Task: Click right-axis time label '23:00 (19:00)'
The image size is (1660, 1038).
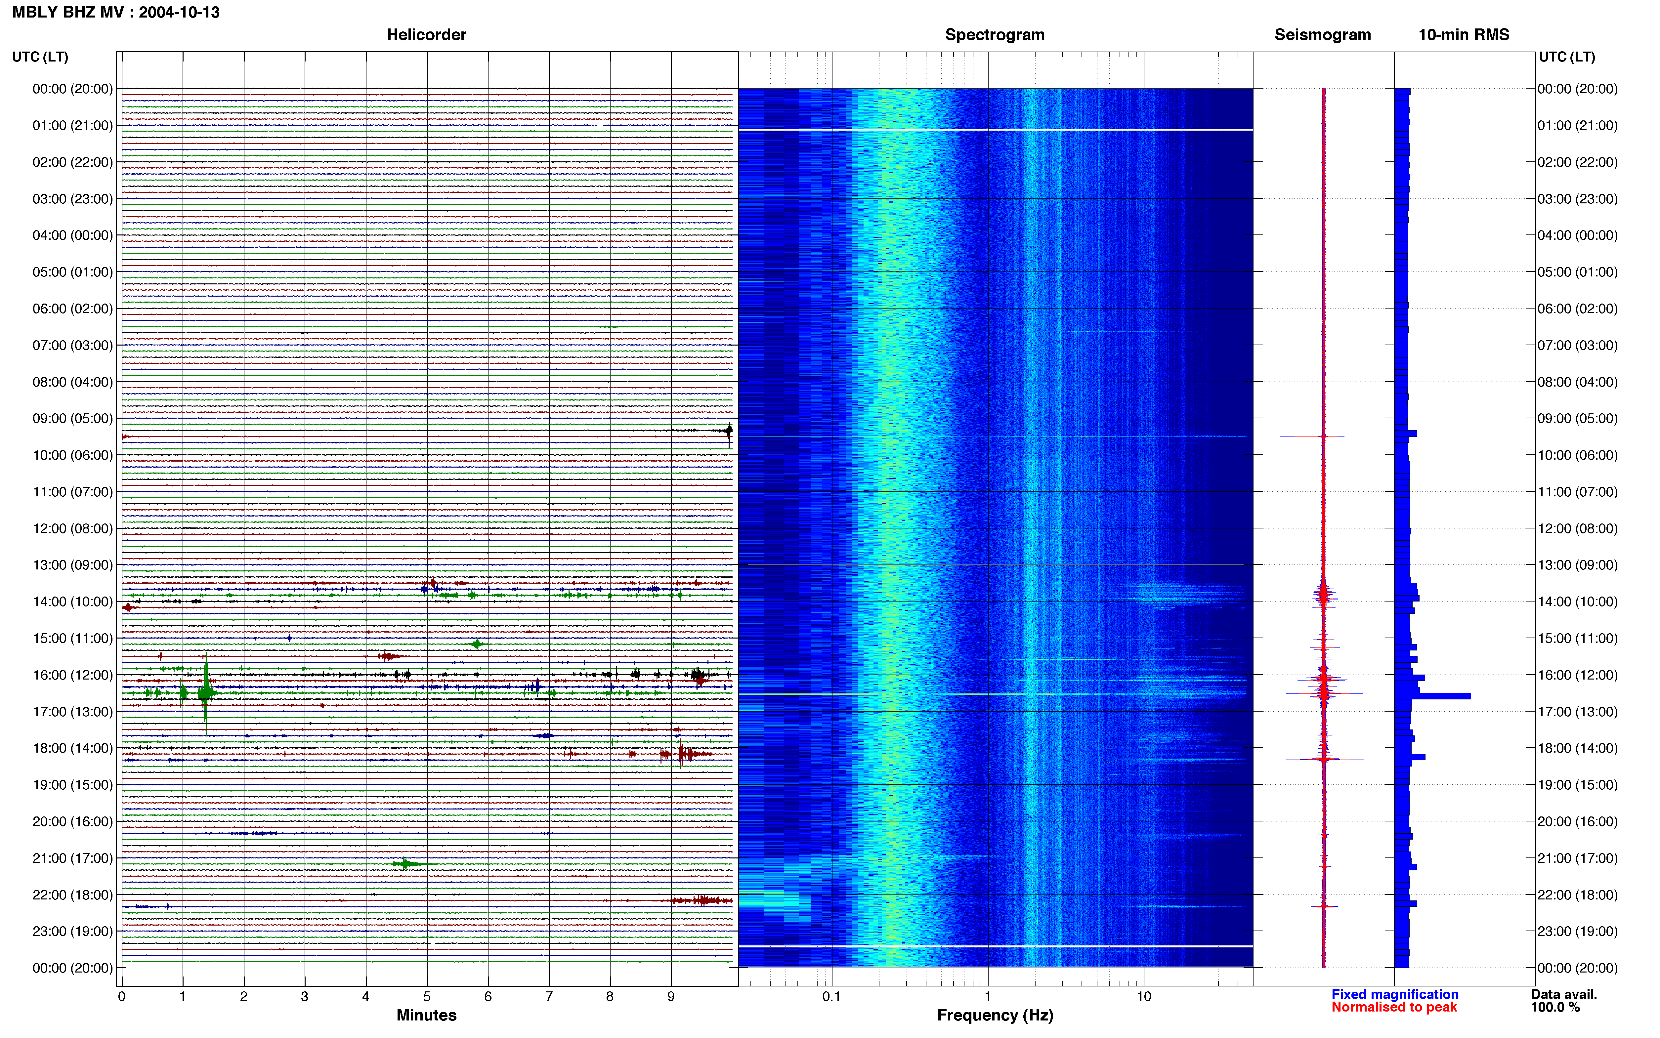Action: [1578, 932]
